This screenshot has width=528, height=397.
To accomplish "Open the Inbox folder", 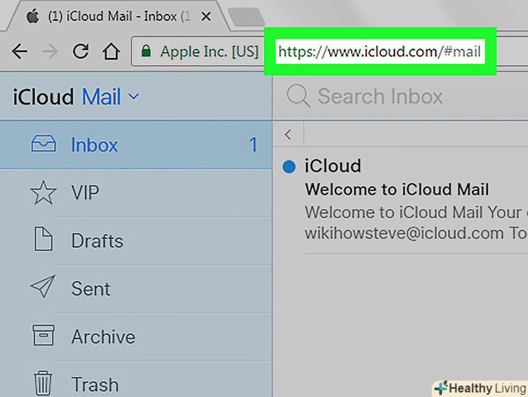I will coord(136,144).
